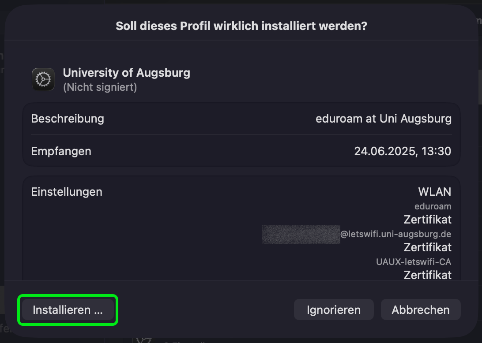The image size is (482, 343).
Task: Click the @letswifi.uni-augsburg.de certificate text
Action: click(x=395, y=234)
